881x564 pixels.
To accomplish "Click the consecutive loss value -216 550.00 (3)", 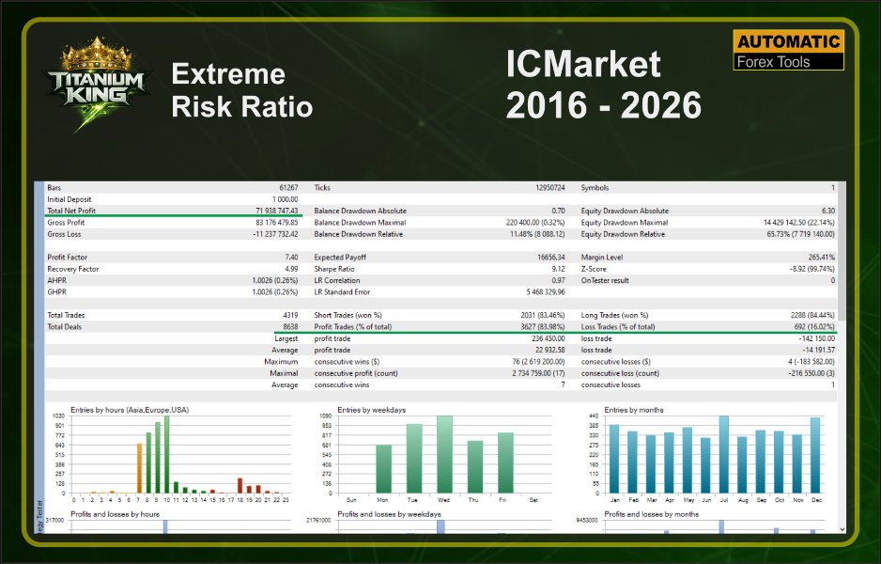I will tap(811, 373).
